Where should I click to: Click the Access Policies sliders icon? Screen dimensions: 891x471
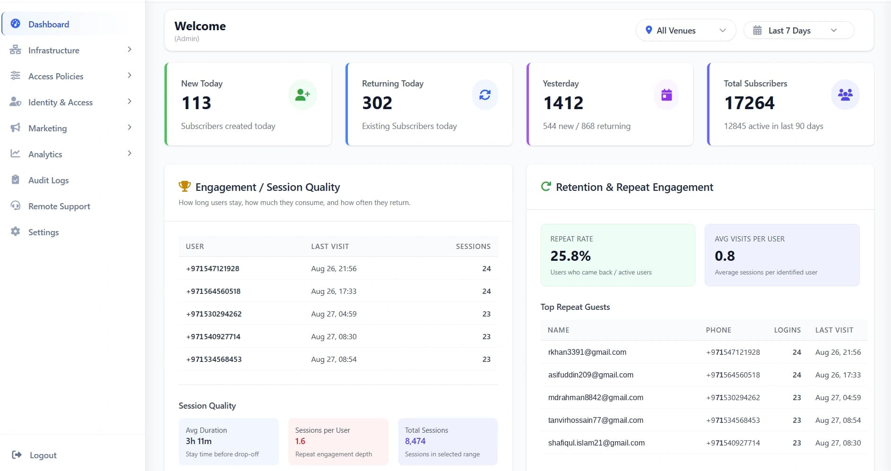point(16,76)
